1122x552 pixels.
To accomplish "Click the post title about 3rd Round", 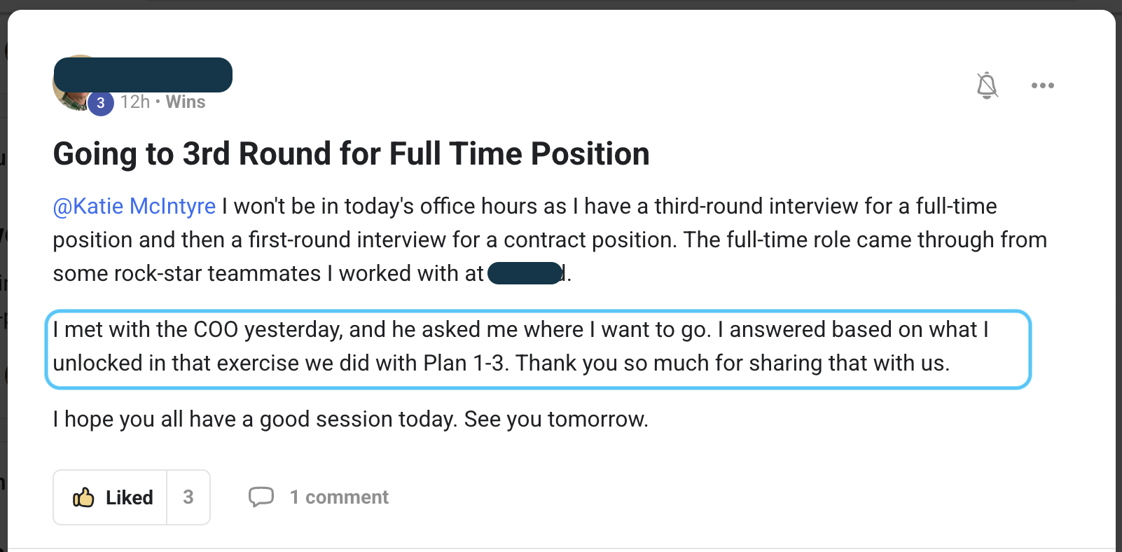I will pyautogui.click(x=351, y=154).
